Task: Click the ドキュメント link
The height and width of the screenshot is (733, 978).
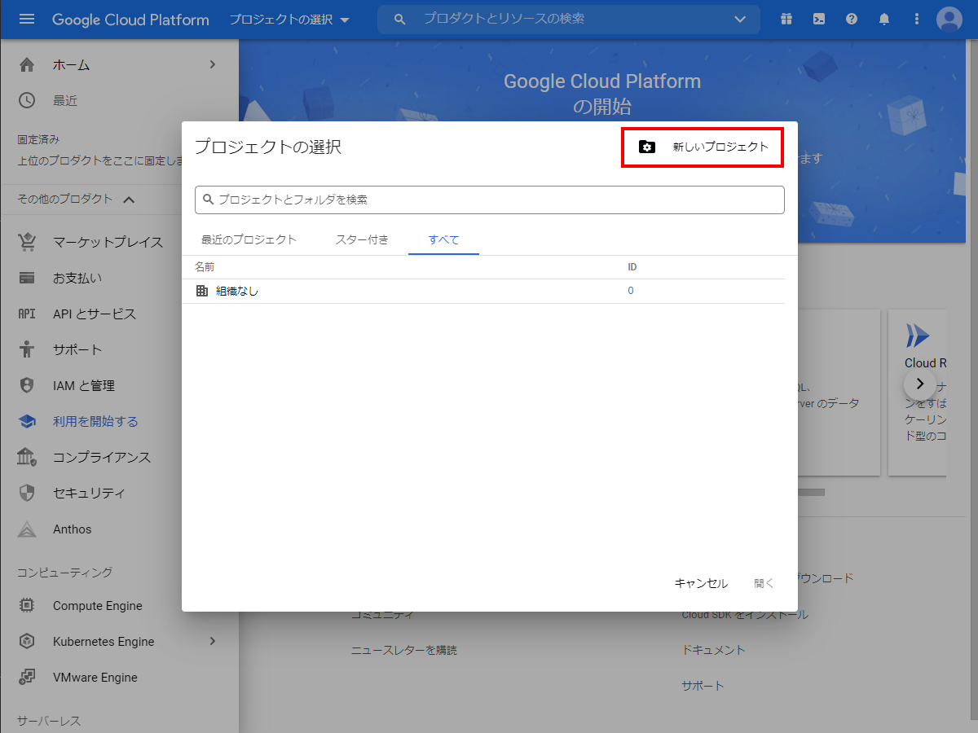Action: pyautogui.click(x=714, y=650)
